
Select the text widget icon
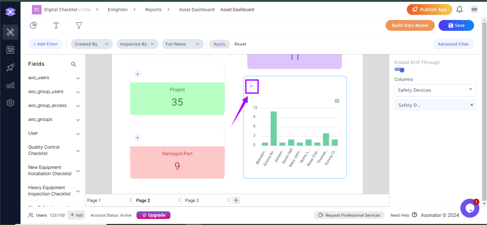[x=56, y=26]
